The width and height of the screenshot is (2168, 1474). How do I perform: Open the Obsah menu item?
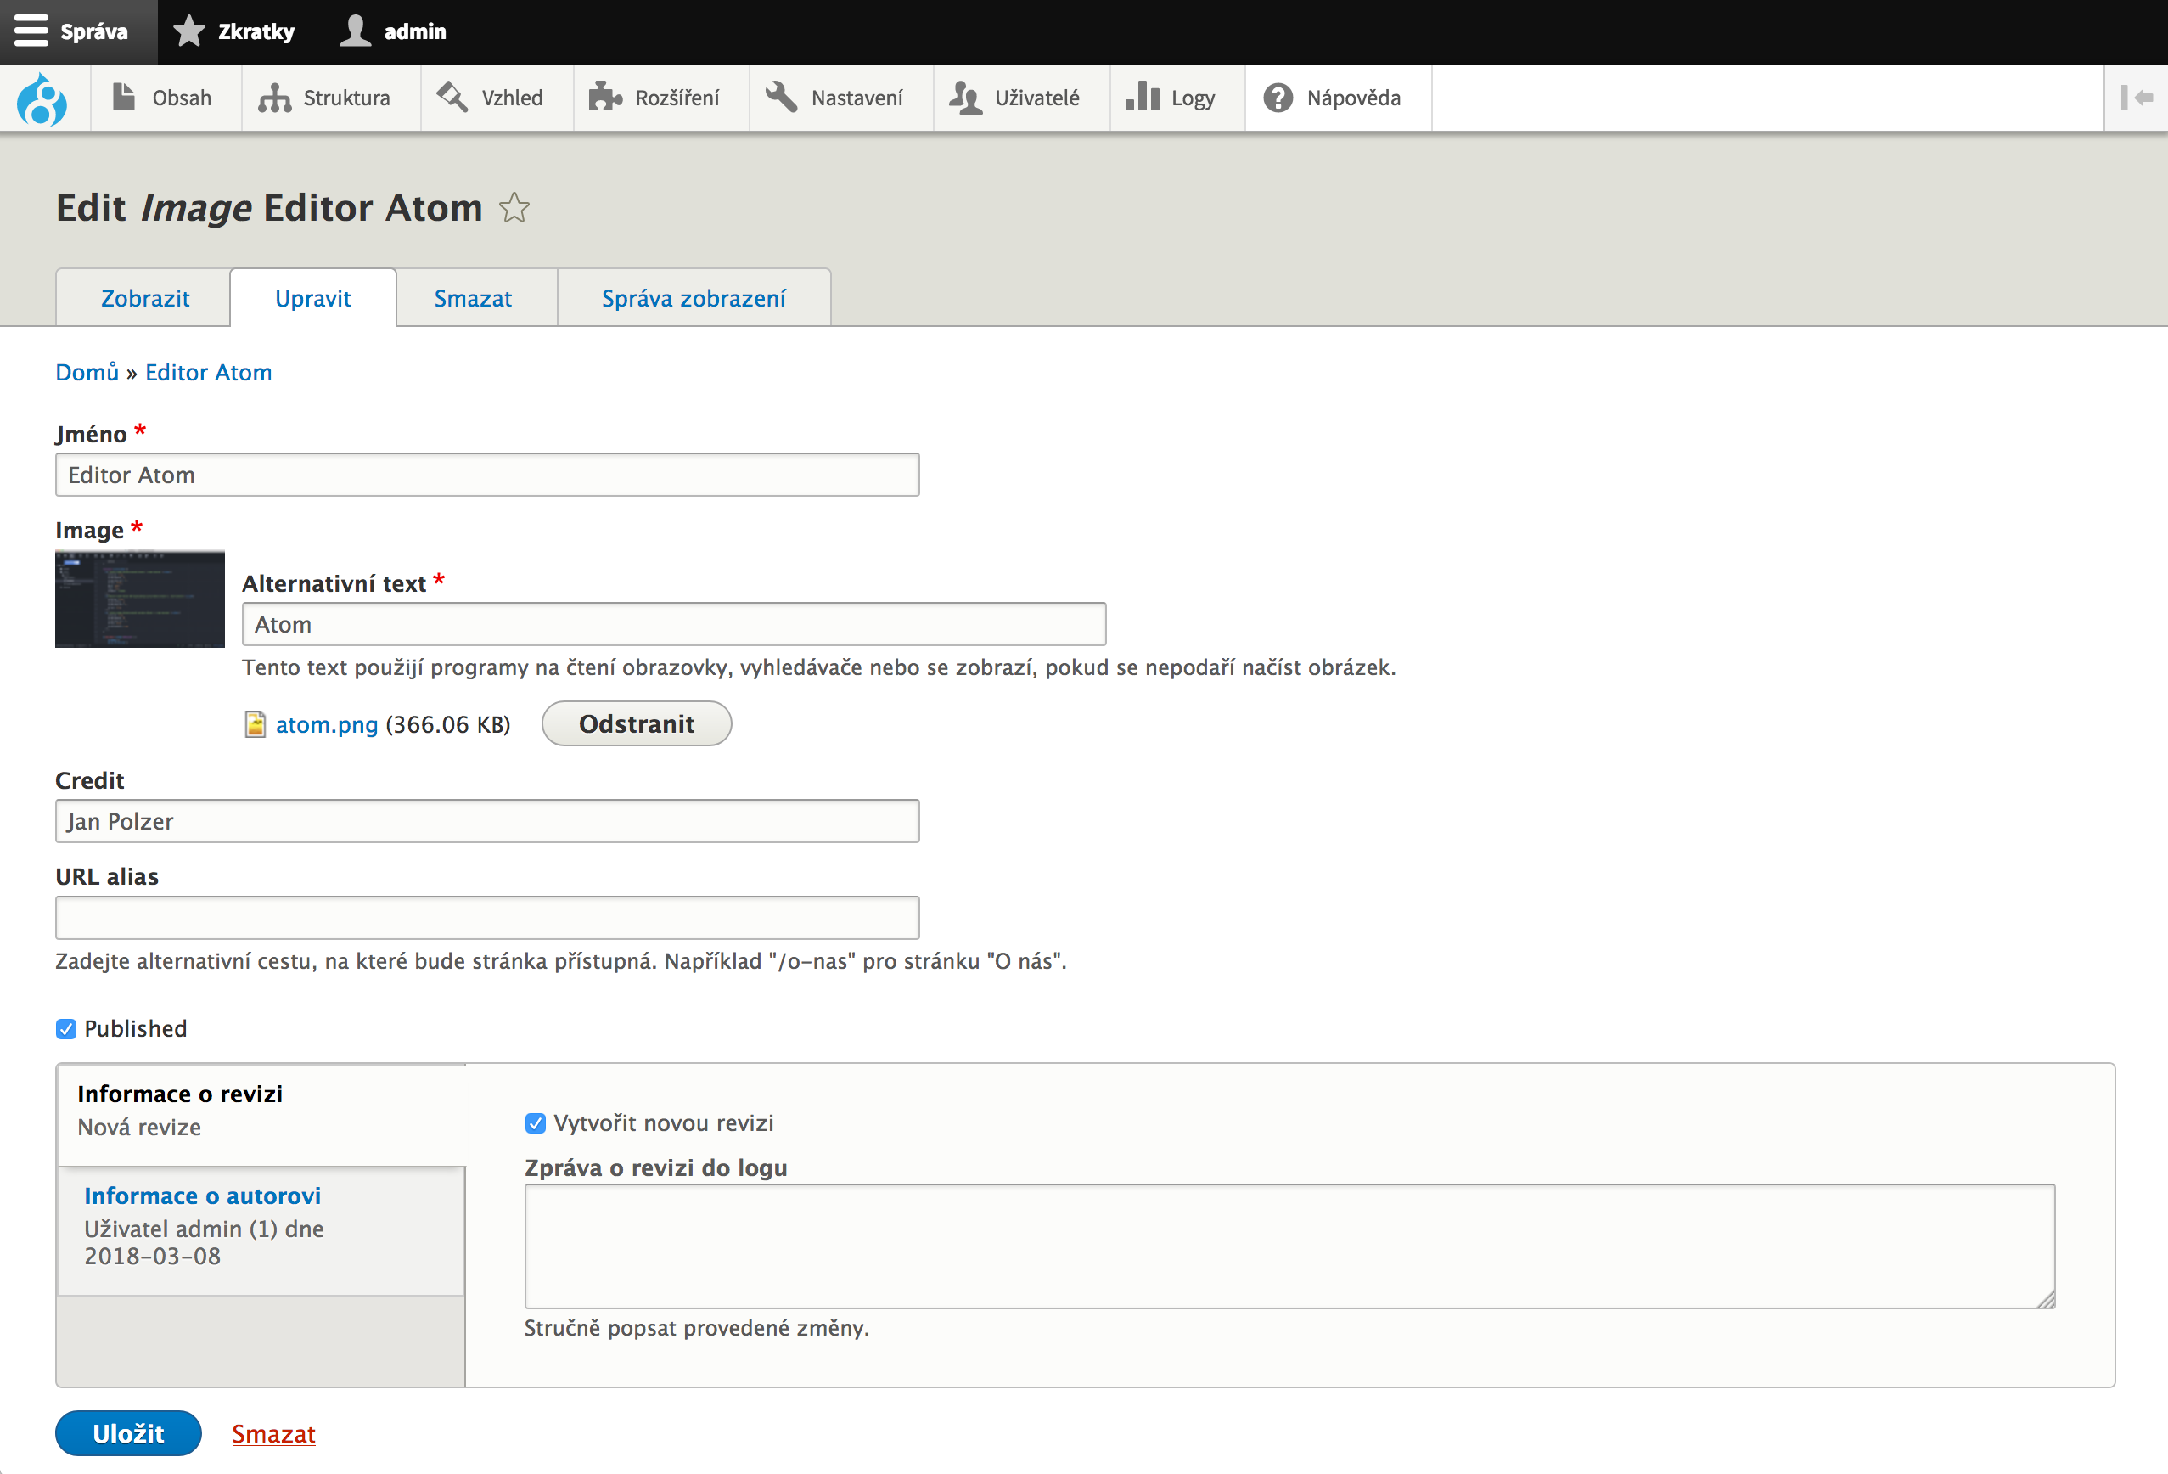point(166,97)
